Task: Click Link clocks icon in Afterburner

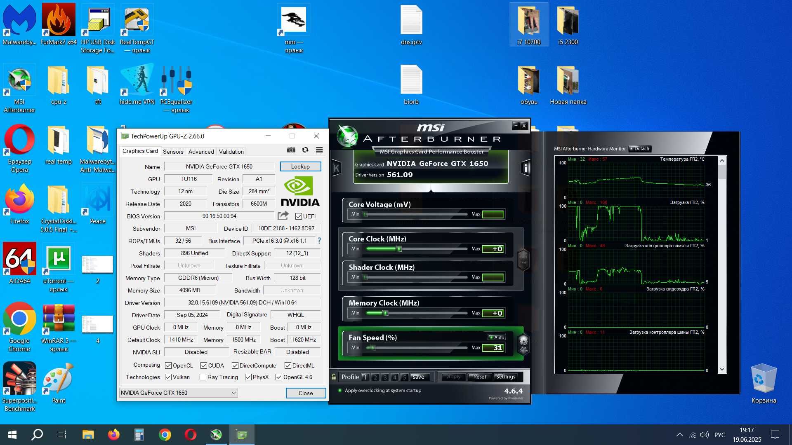Action: [523, 260]
